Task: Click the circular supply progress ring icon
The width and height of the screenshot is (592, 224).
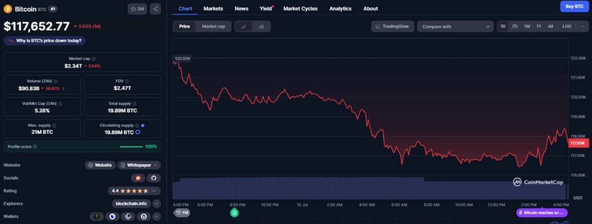Action: click(x=138, y=132)
